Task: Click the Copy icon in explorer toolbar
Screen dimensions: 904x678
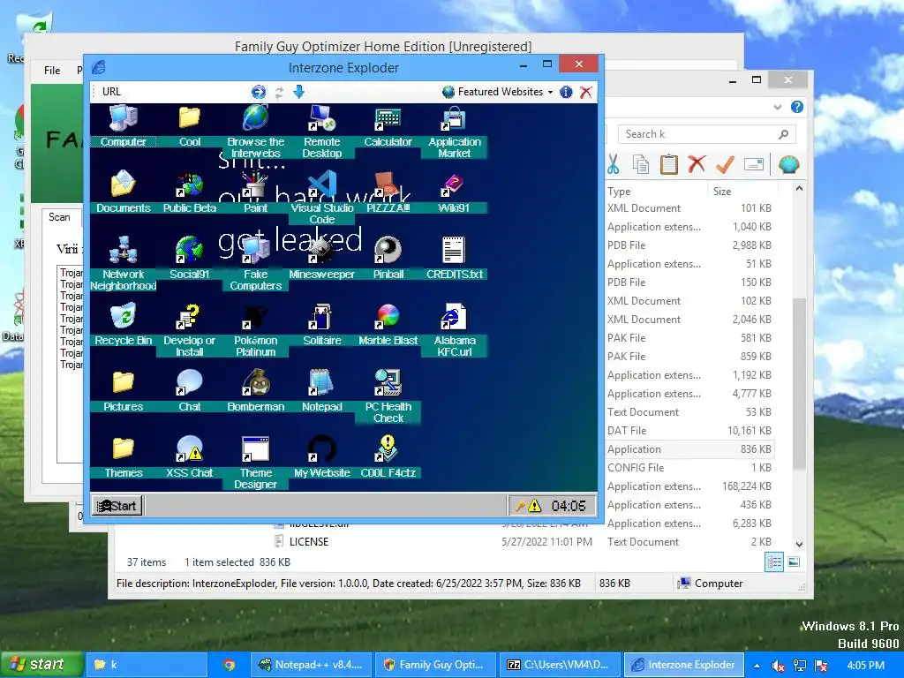Action: pyautogui.click(x=641, y=164)
